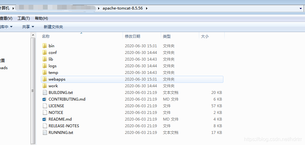Image resolution: width=305 pixels, height=145 pixels.
Task: Click the CONTRIBUTING.md file icon
Action: 45,99
